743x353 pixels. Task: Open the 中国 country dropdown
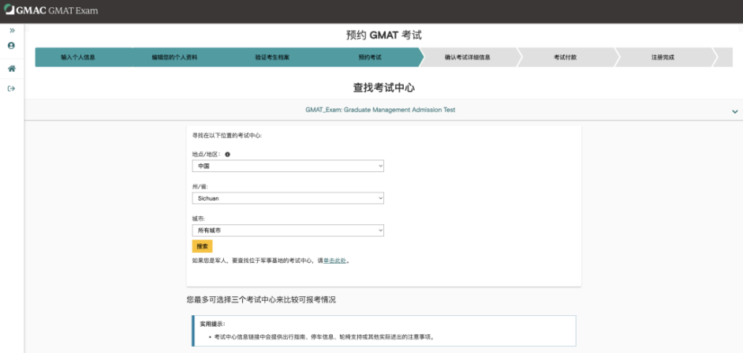(x=288, y=166)
